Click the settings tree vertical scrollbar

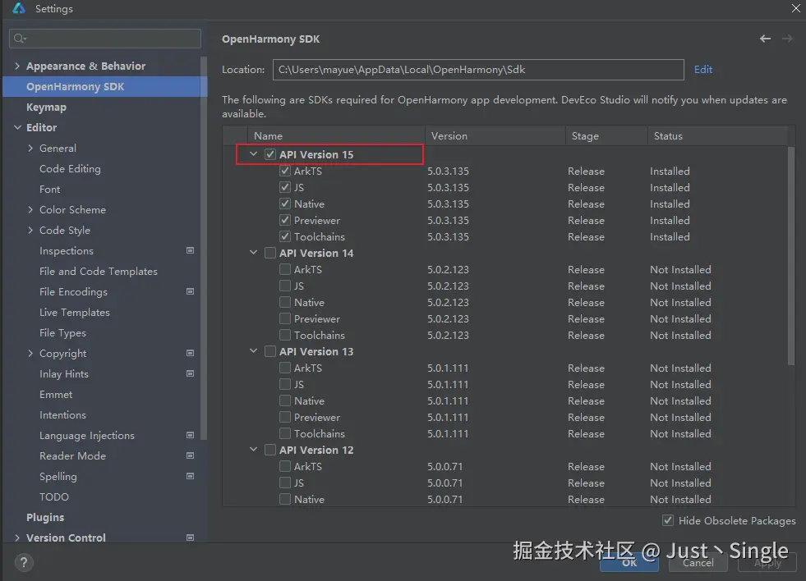click(x=204, y=248)
